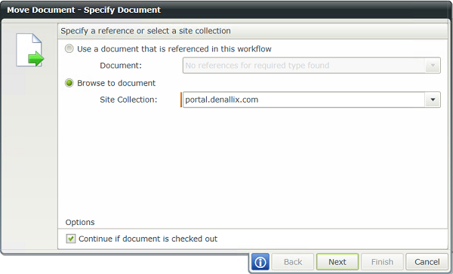Open the Site Collection dropdown arrow
Viewport: 453px width, 274px height.
[x=433, y=100]
